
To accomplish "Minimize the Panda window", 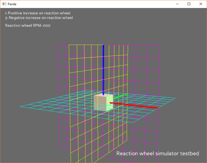I will point(177,4).
